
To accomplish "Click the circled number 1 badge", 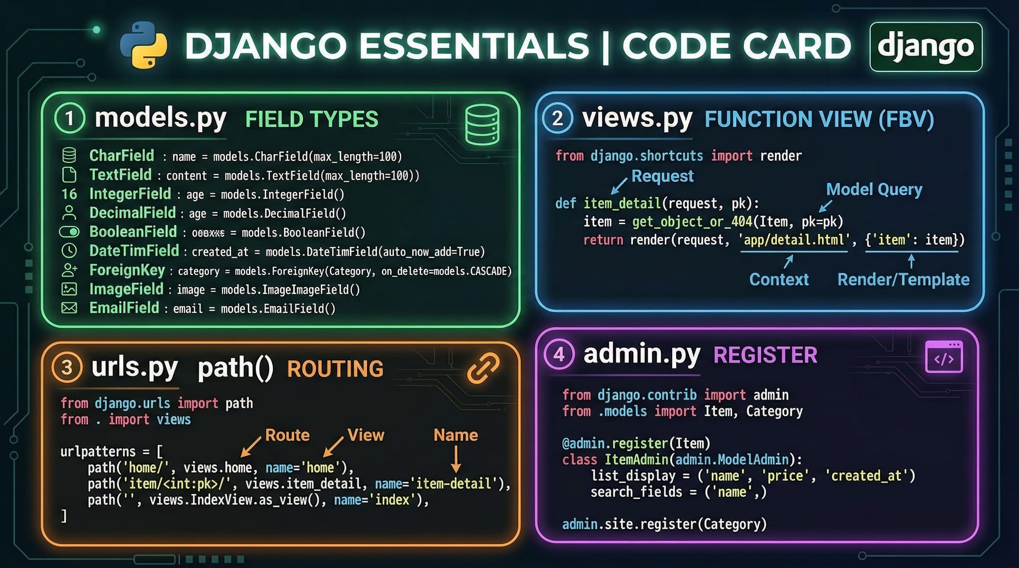I will click(x=69, y=118).
